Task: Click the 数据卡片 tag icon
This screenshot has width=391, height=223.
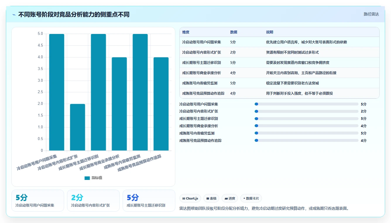Action: [244, 198]
